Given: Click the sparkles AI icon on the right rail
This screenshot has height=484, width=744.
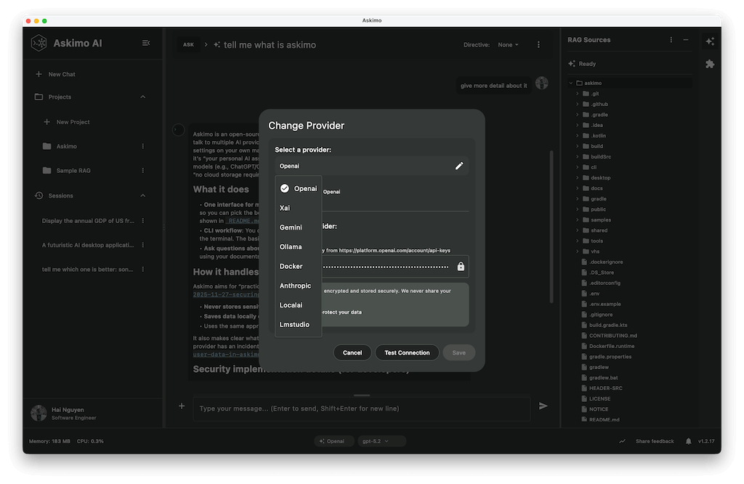Looking at the screenshot, I should tap(711, 41).
